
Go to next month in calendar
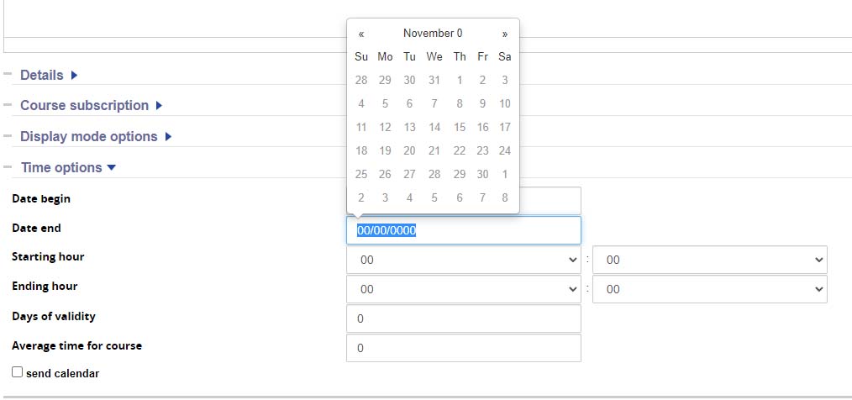coord(505,34)
